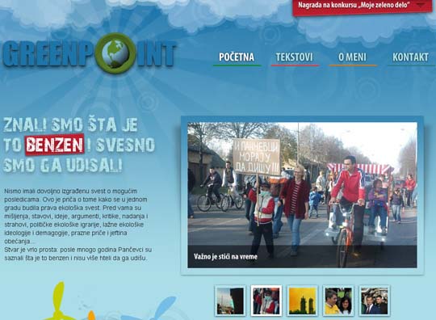This screenshot has height=320, width=436.
Task: Click the intro paragraph about Pančevci
Action: click(x=78, y=225)
